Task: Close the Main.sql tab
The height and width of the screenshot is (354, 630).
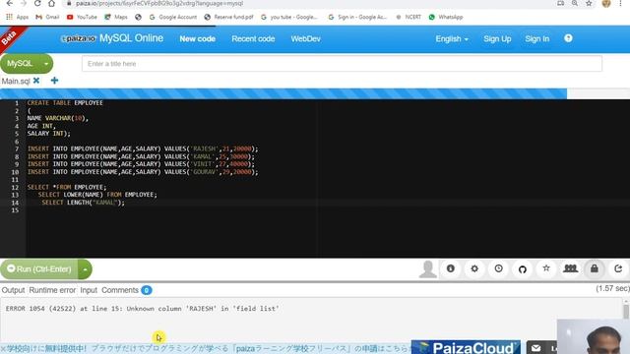Action: pyautogui.click(x=36, y=81)
